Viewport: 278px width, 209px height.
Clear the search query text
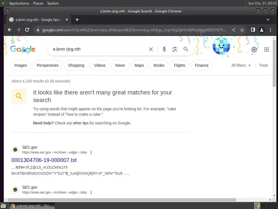[x=151, y=49]
